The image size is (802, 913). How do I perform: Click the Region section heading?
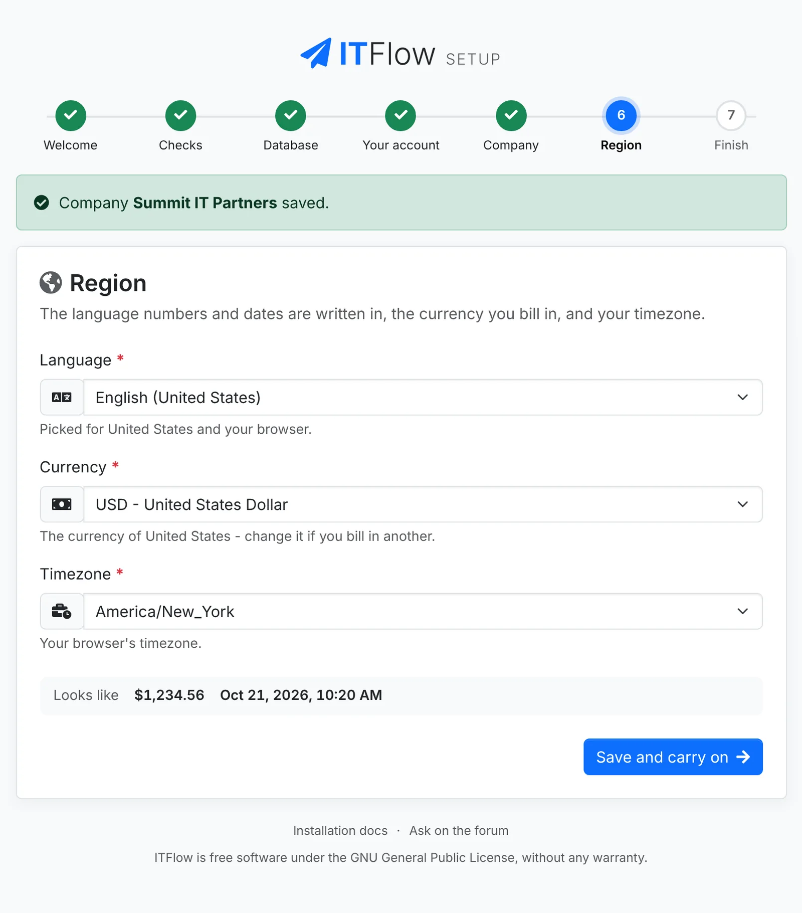(x=108, y=283)
